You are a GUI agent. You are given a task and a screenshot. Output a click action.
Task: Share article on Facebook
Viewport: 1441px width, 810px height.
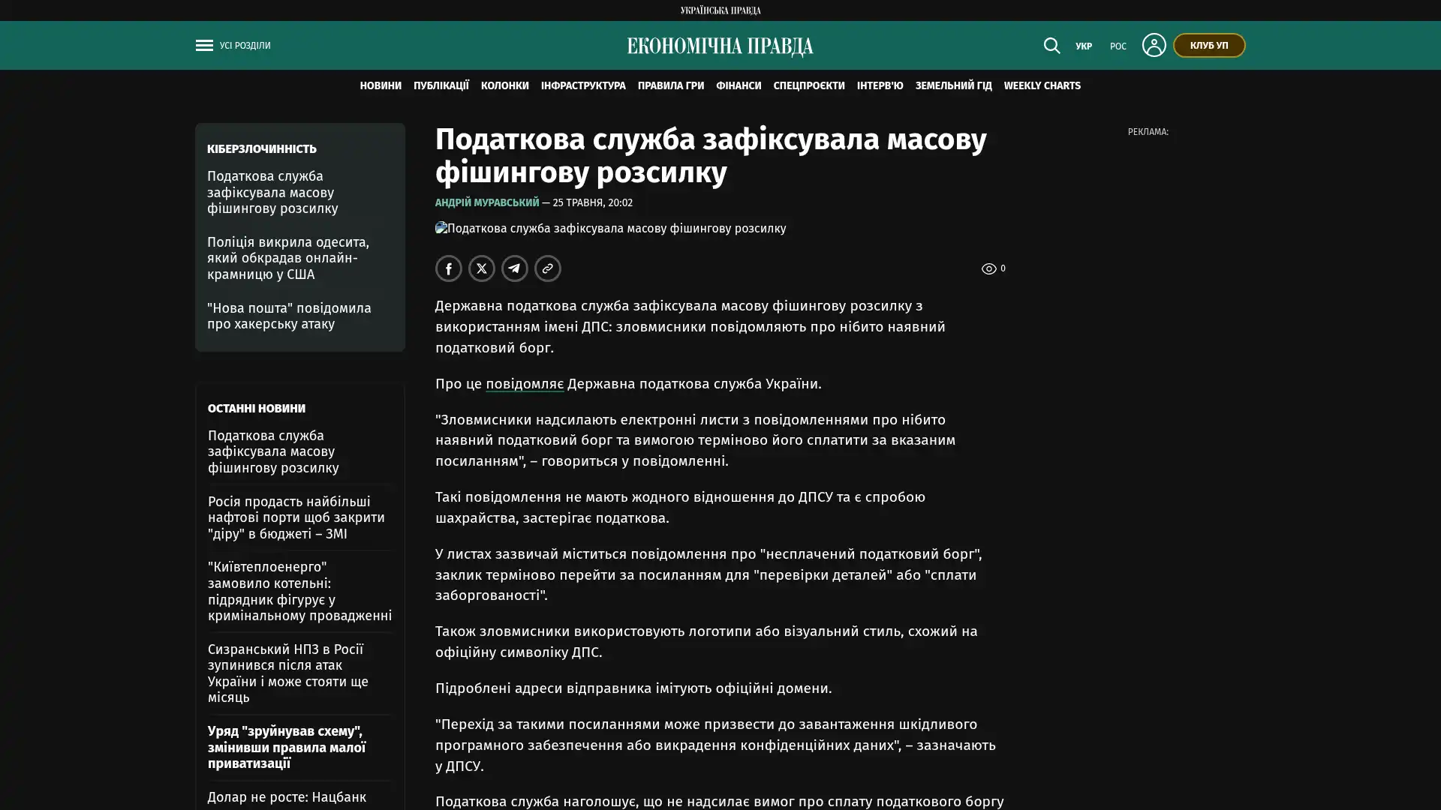click(x=449, y=268)
